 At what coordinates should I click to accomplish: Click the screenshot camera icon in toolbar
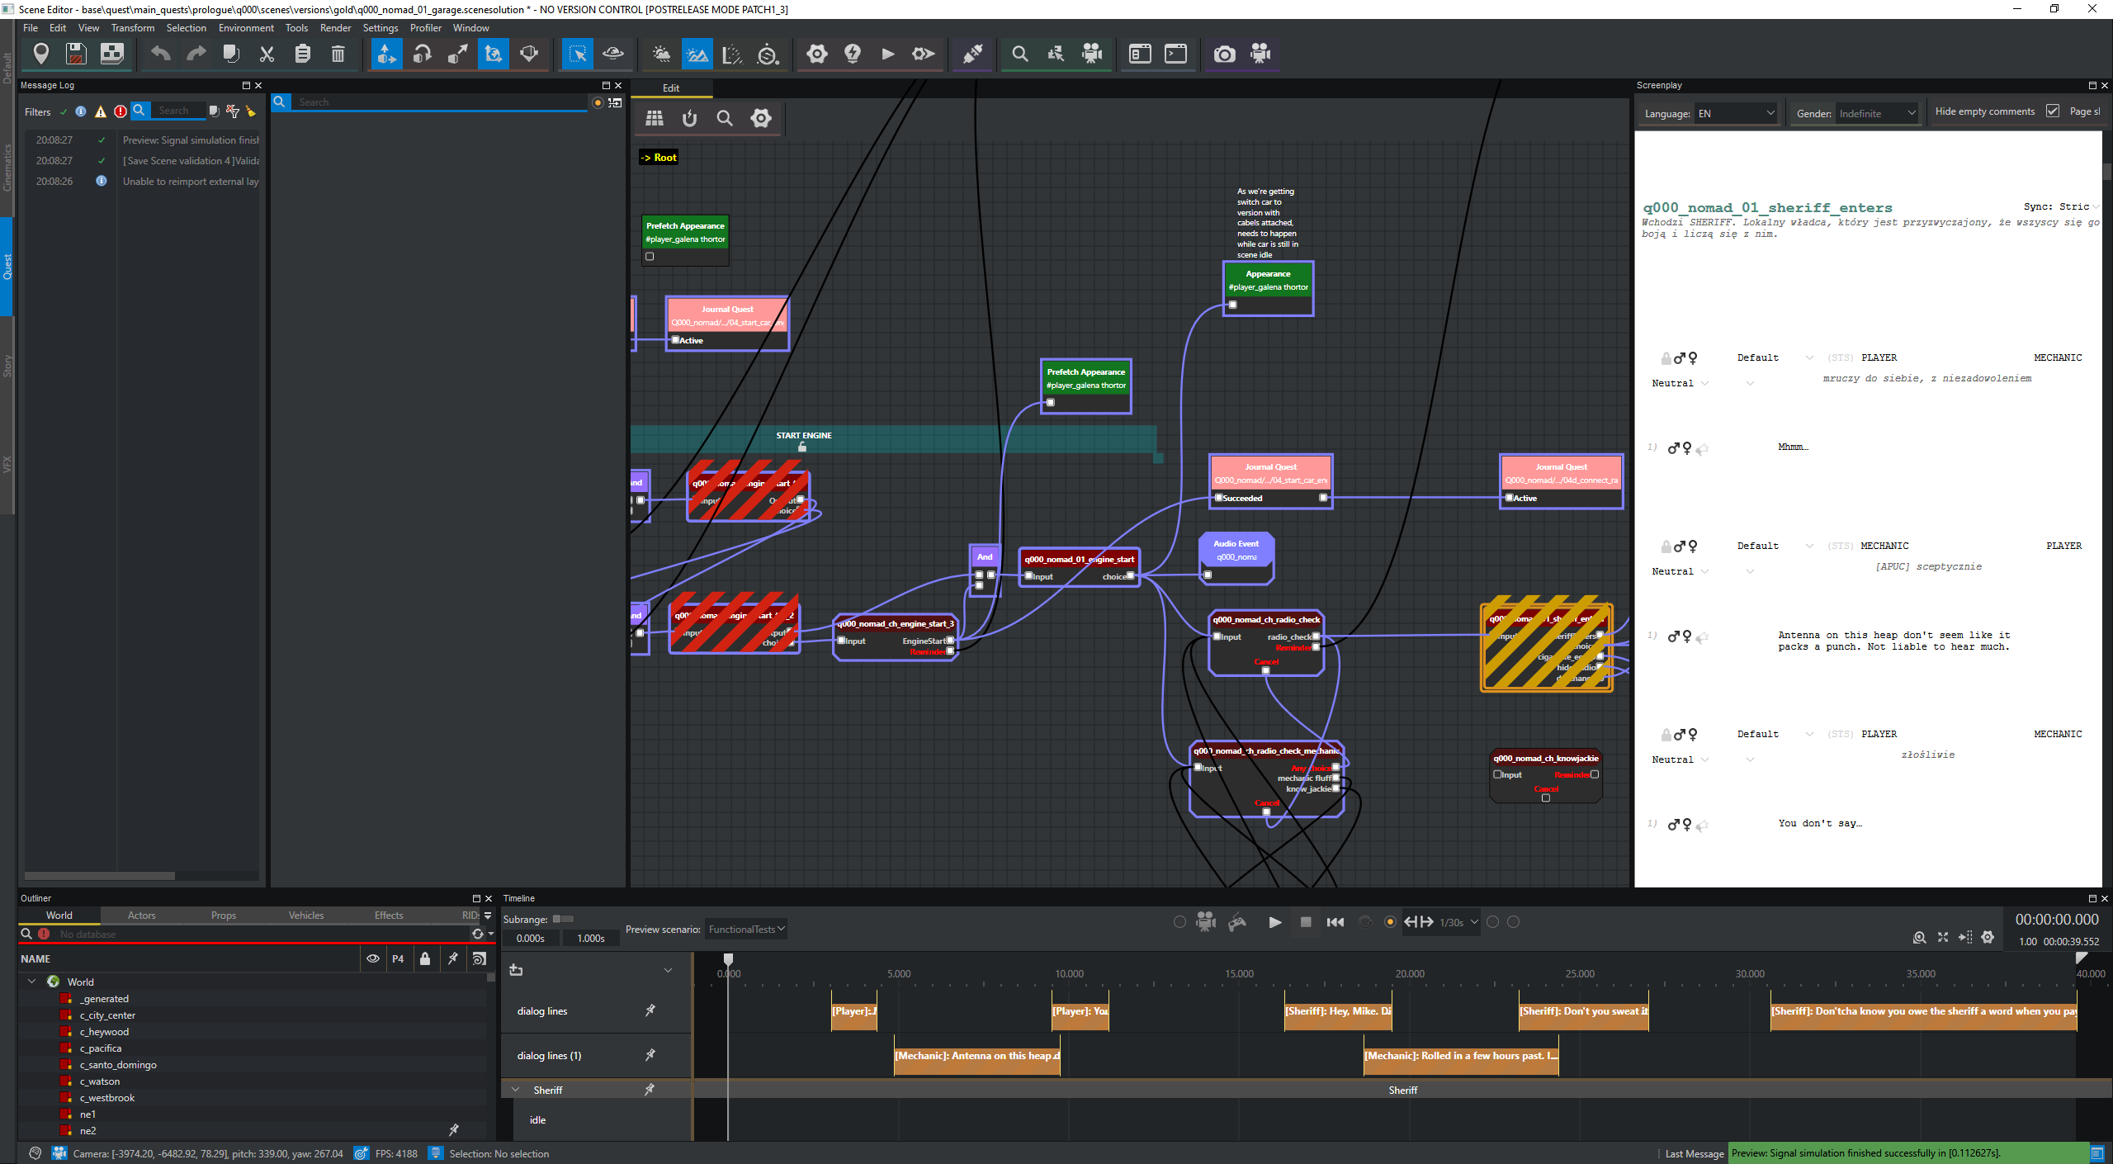pyautogui.click(x=1224, y=54)
